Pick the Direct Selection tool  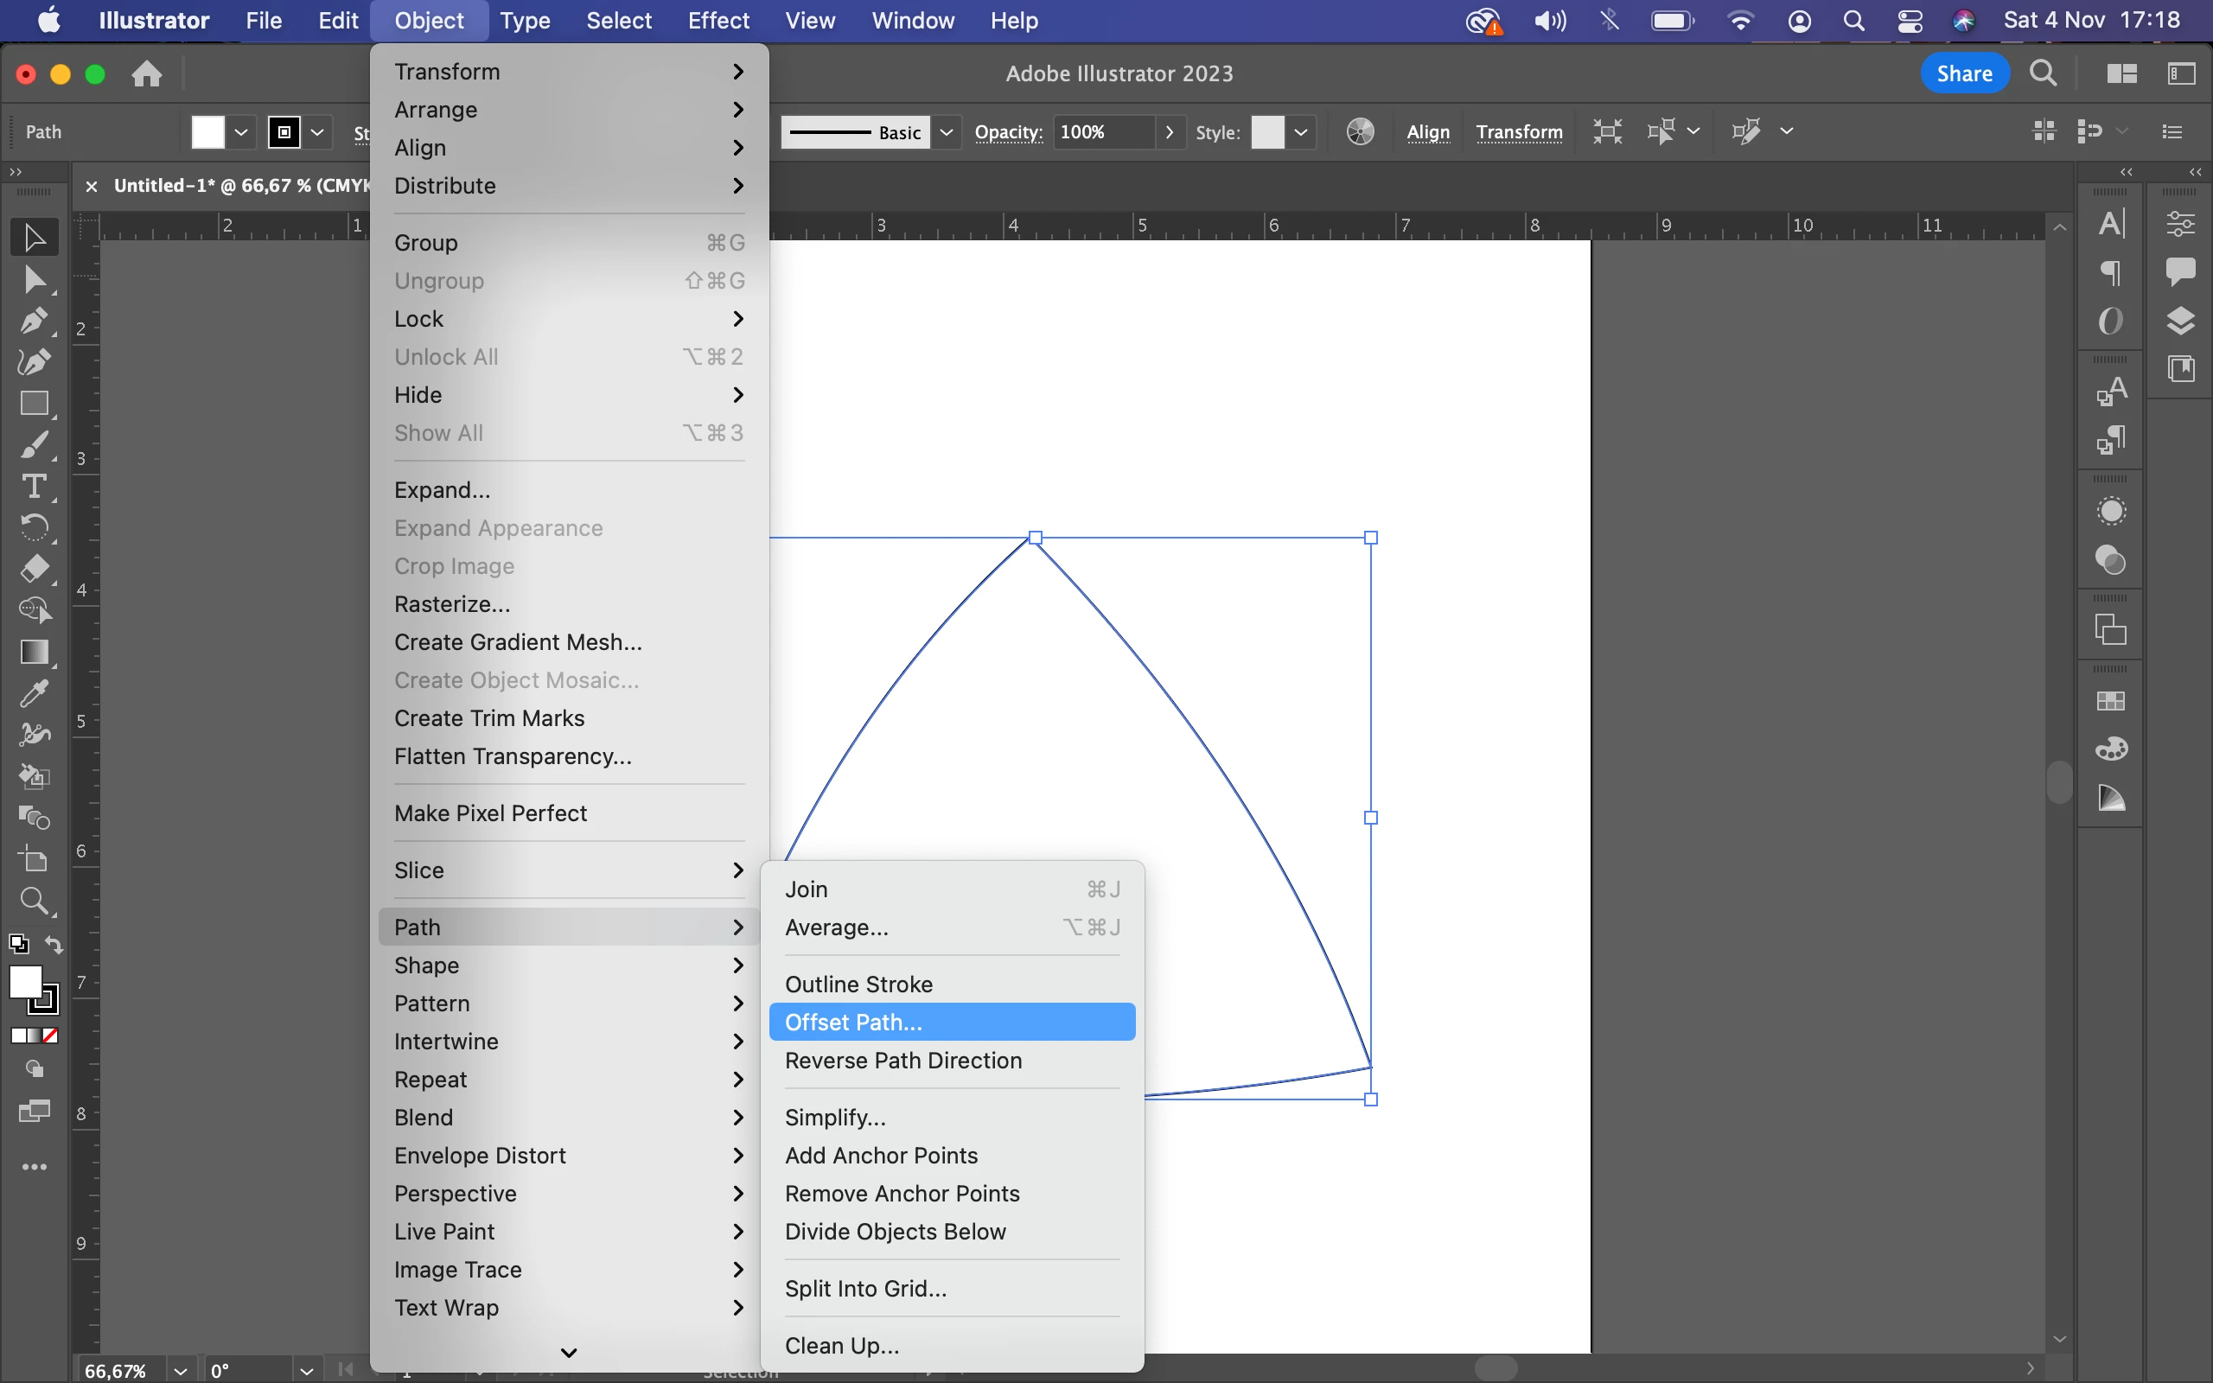tap(33, 280)
